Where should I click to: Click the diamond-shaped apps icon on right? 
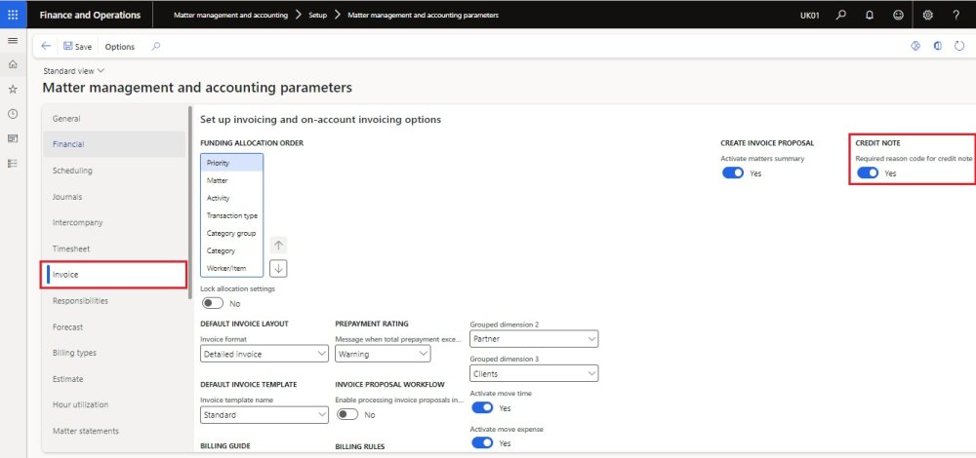point(915,46)
